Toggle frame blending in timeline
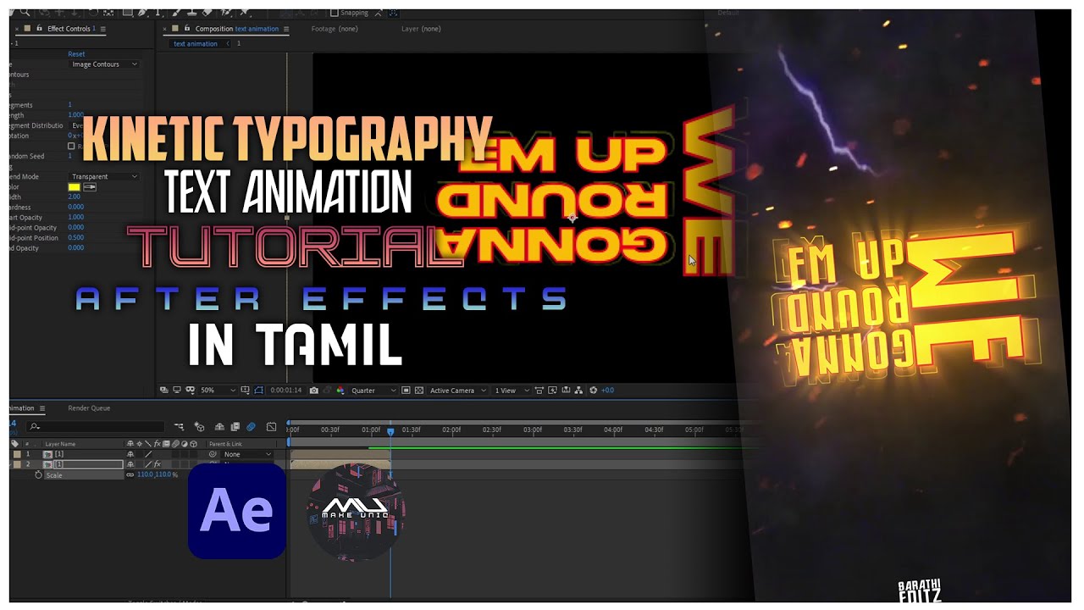 [235, 426]
